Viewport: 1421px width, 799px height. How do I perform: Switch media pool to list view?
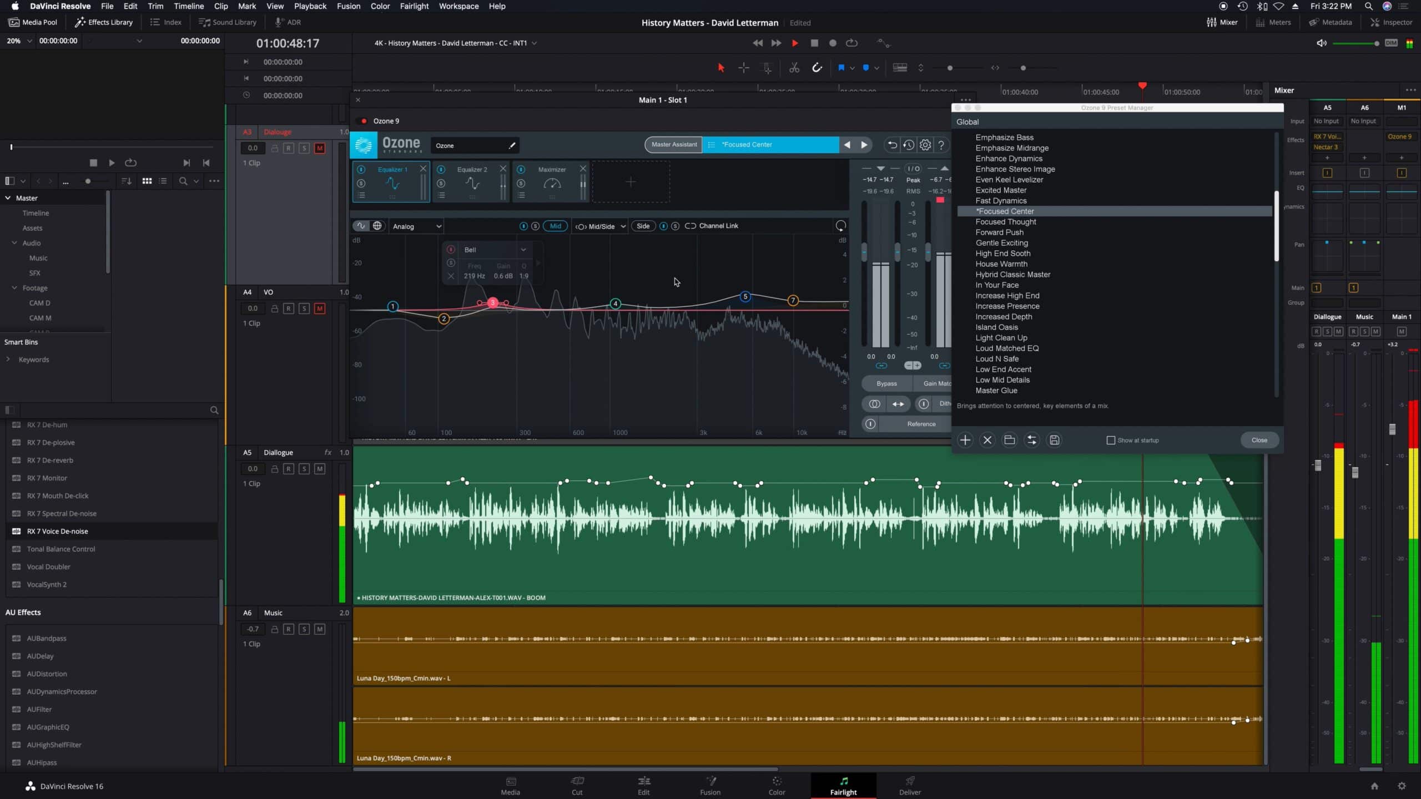[x=163, y=181]
